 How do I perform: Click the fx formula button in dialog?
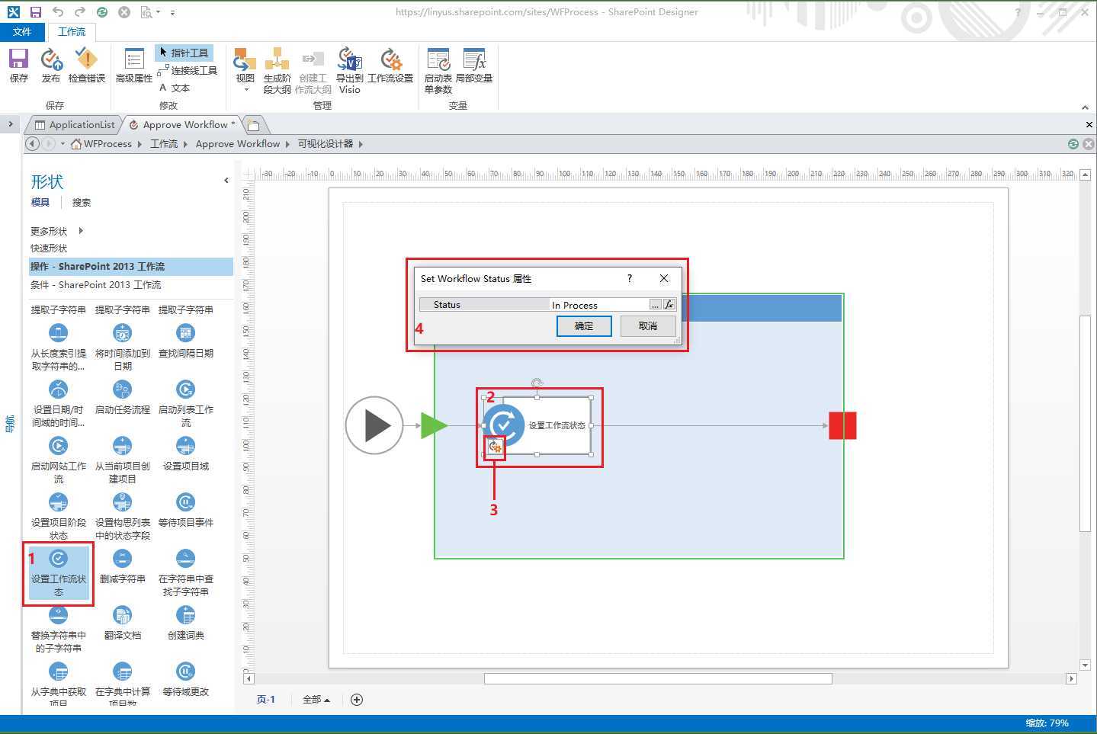pyautogui.click(x=669, y=305)
